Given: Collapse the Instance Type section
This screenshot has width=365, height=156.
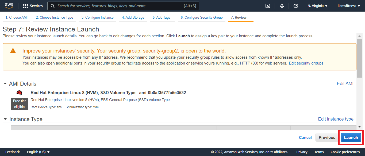Looking at the screenshot, I should pyautogui.click(x=5, y=119).
